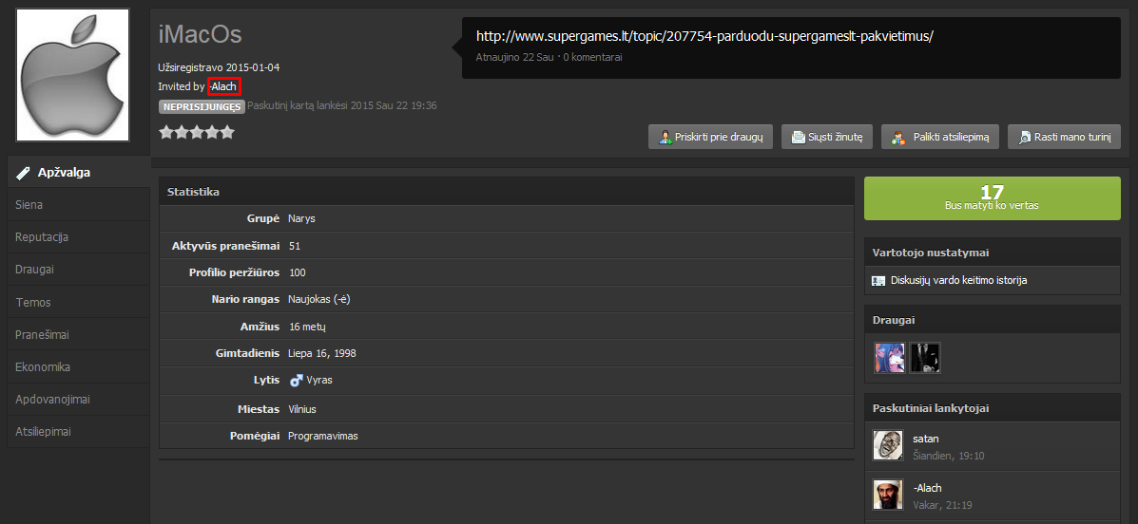Rate the profile with the first star

point(166,132)
